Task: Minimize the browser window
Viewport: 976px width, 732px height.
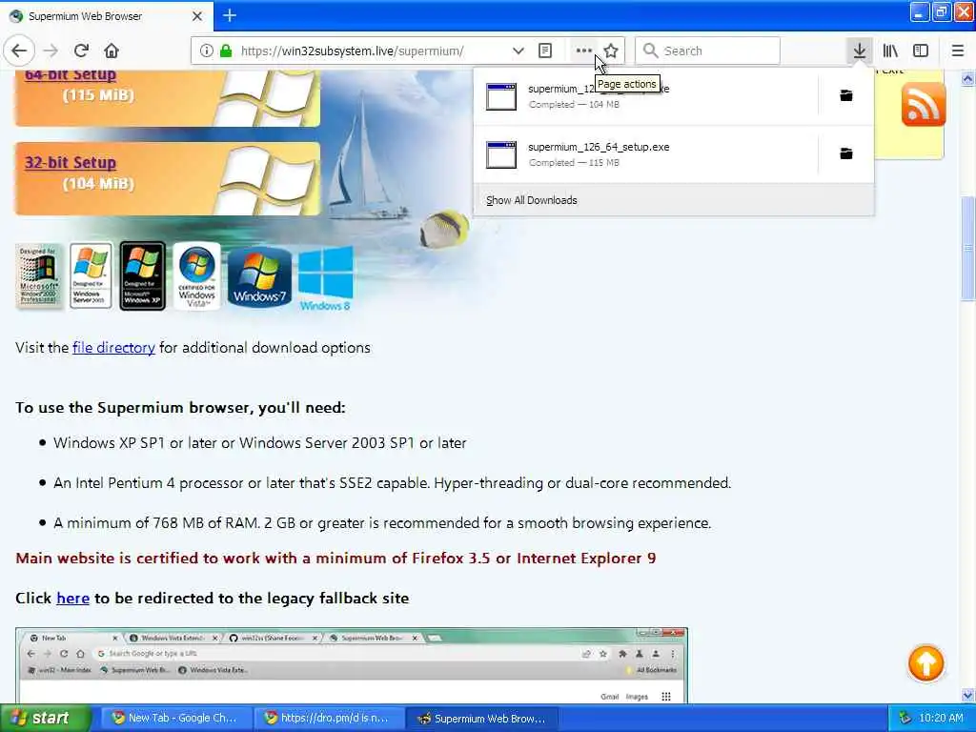Action: point(919,12)
